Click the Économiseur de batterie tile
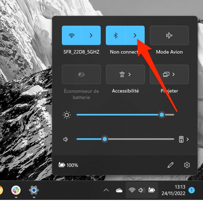203x211 pixels. [81, 74]
